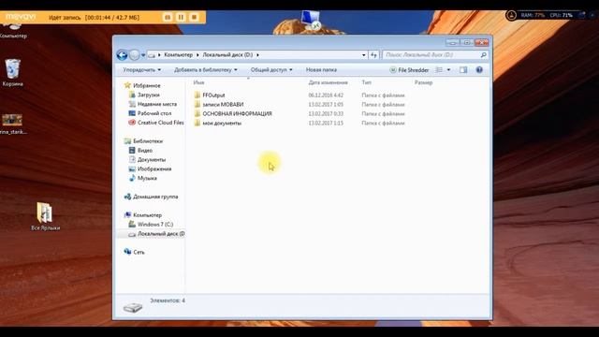Open the Музыка library
The width and height of the screenshot is (599, 337).
pyautogui.click(x=147, y=178)
